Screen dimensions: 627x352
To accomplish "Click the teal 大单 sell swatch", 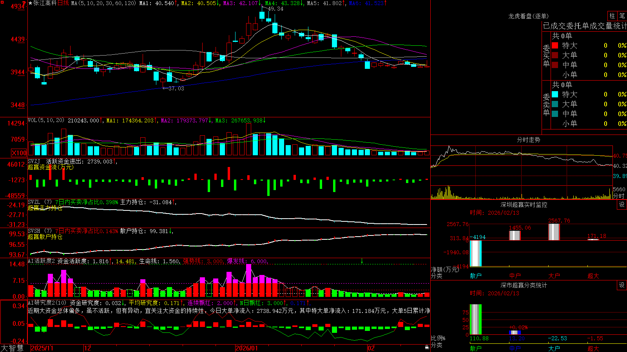I will (555, 104).
